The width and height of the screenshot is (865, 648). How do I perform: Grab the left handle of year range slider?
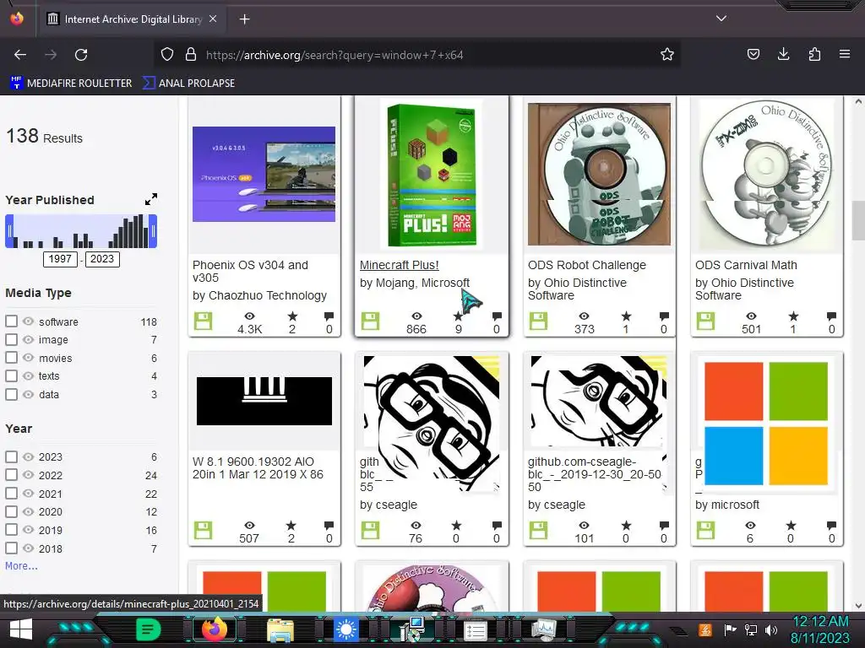[9, 231]
